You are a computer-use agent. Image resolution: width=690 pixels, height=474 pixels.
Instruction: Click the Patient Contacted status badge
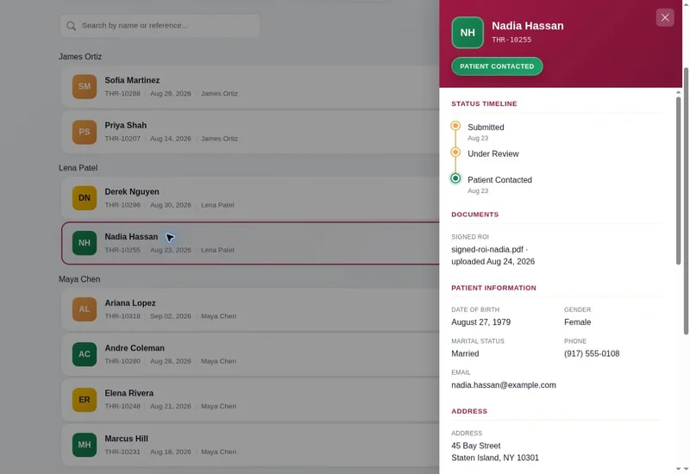(x=497, y=66)
